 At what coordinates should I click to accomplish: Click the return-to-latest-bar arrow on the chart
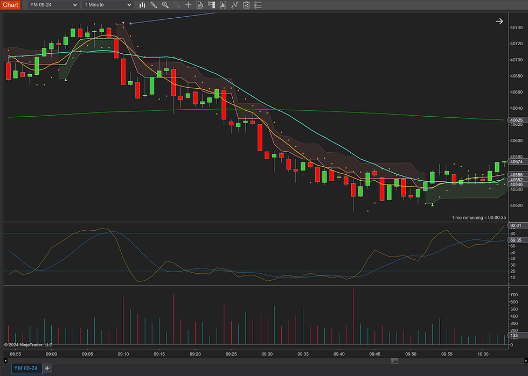click(499, 21)
